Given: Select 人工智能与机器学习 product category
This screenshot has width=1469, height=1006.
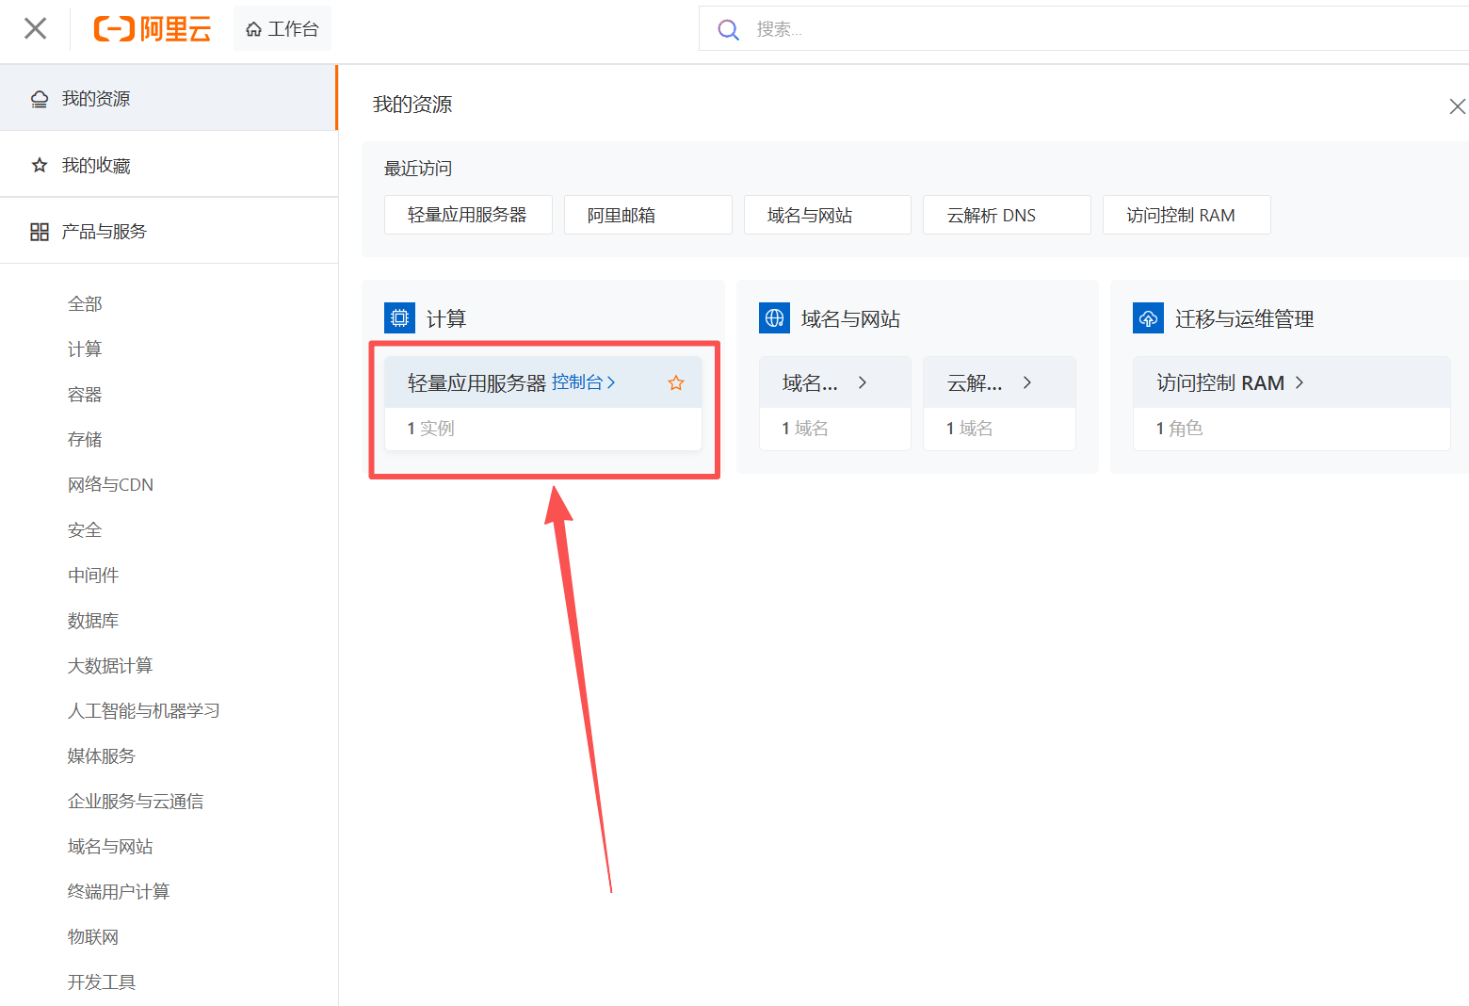Looking at the screenshot, I should pyautogui.click(x=143, y=711).
